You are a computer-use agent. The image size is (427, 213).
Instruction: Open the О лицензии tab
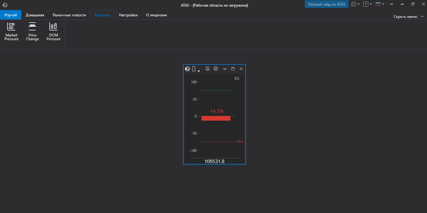point(156,15)
